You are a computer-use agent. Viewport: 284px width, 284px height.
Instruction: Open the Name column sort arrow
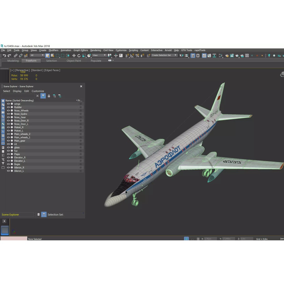coord(77,100)
